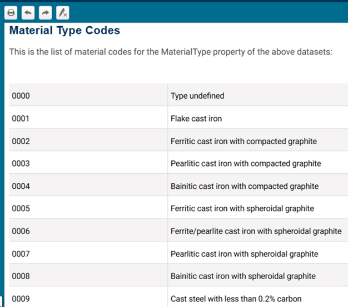
Task: Click the code 0001 cell
Action: click(x=21, y=119)
